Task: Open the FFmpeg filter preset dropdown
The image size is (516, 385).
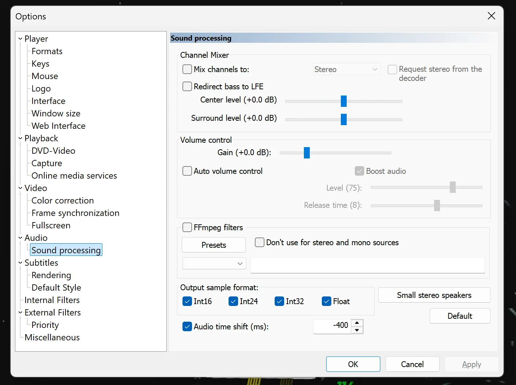Action: [x=214, y=263]
